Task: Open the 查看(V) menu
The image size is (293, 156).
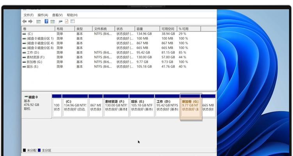Action: [x=57, y=15]
